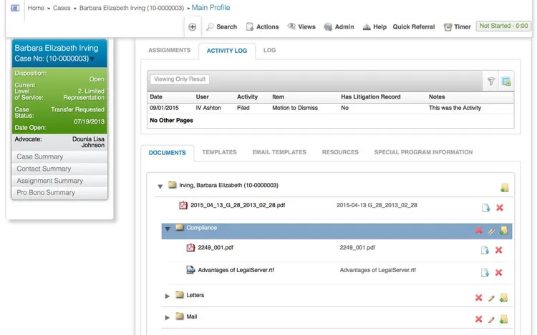Click edit icon for Advantages of LegalServer.rtf
This screenshot has width=537, height=335.
(485, 273)
